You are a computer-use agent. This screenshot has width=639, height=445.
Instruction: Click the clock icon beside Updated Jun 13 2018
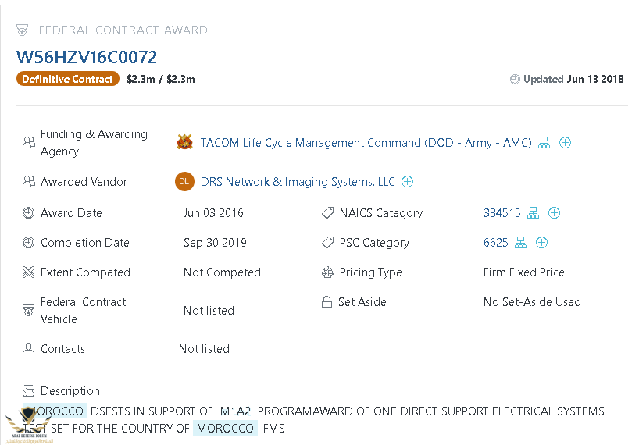pos(515,79)
